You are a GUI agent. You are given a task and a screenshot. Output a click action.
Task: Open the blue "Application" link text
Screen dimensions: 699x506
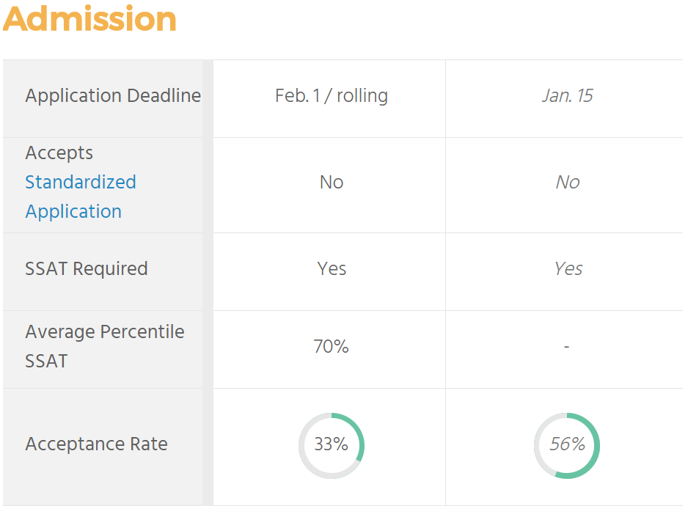[73, 211]
